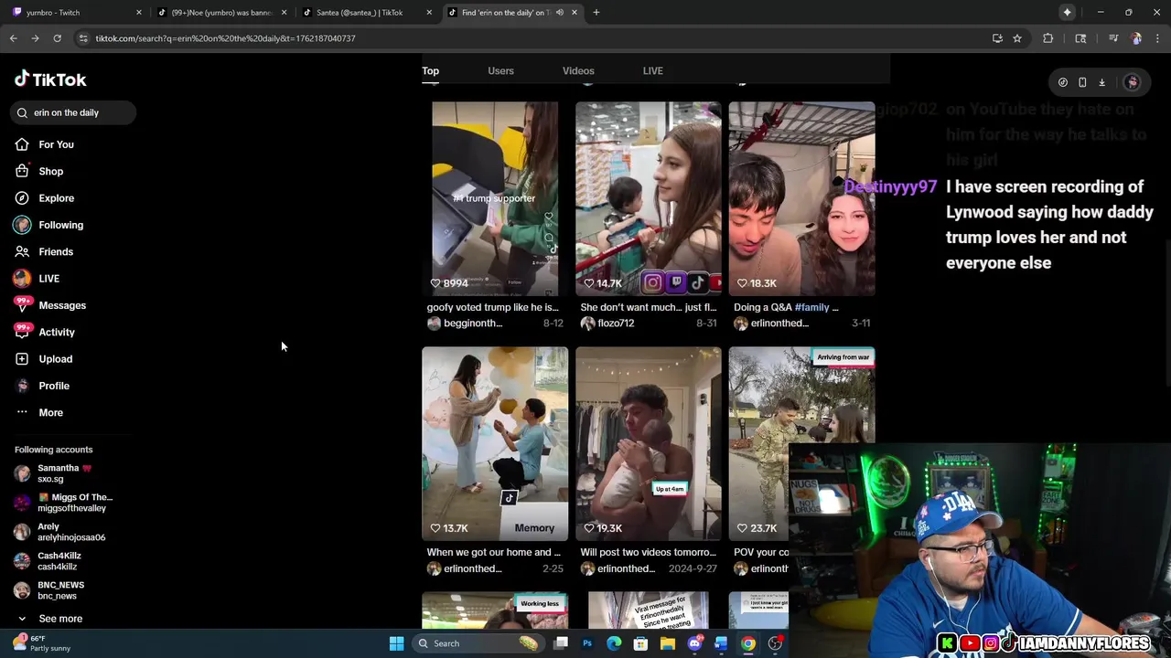This screenshot has height=658, width=1171.
Task: Open Chrome extensions puzzle icon
Action: (1048, 38)
